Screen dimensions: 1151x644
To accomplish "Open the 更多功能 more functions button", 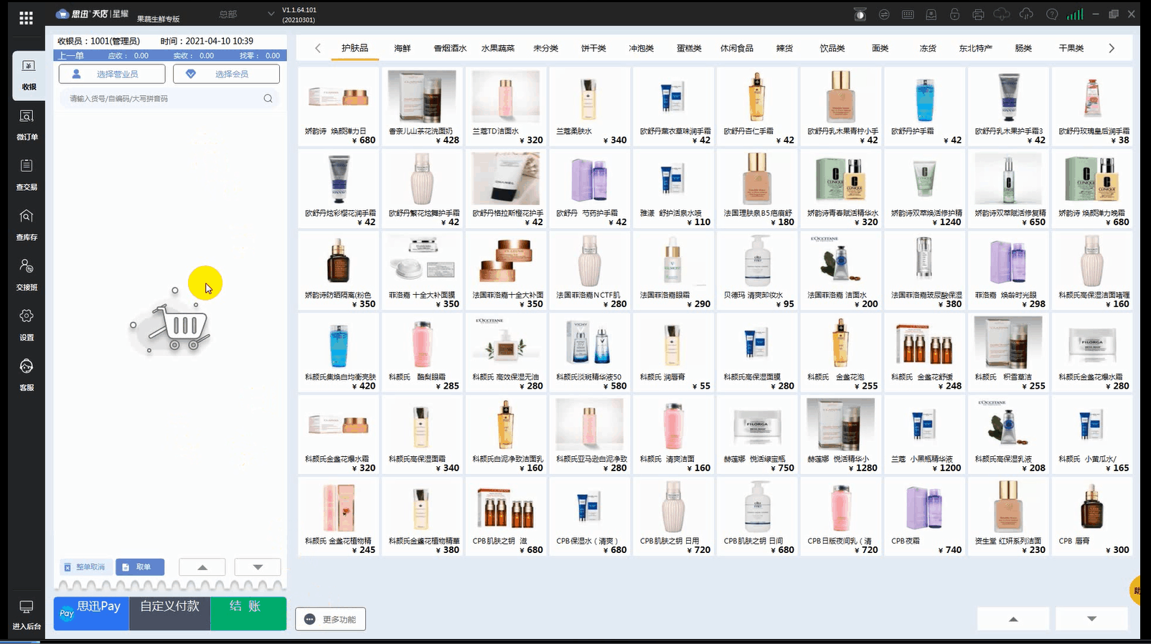I will (330, 619).
